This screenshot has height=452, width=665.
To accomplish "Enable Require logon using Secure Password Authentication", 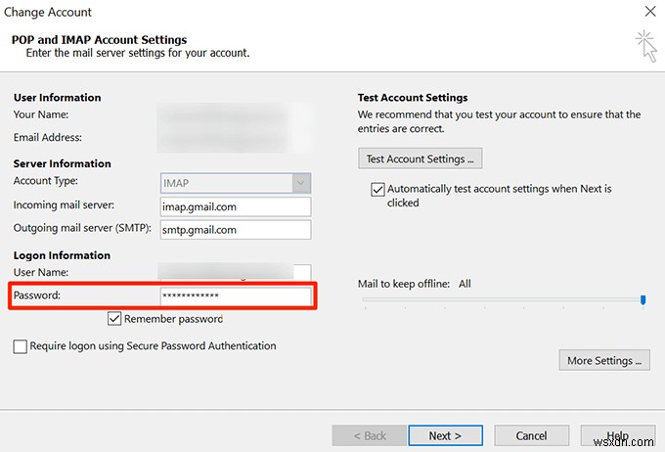I will click(21, 346).
